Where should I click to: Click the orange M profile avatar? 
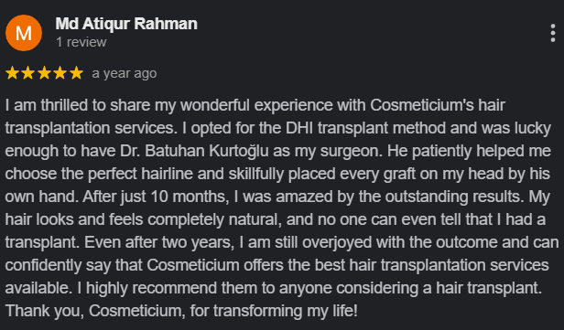(x=24, y=33)
